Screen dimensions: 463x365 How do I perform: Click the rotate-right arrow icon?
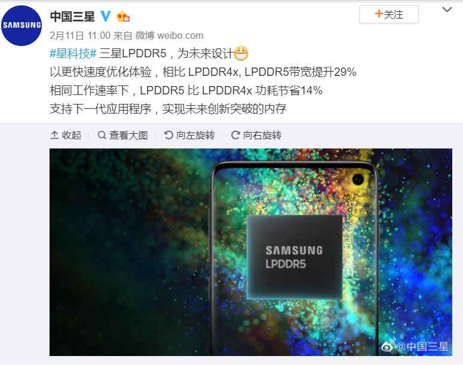235,135
